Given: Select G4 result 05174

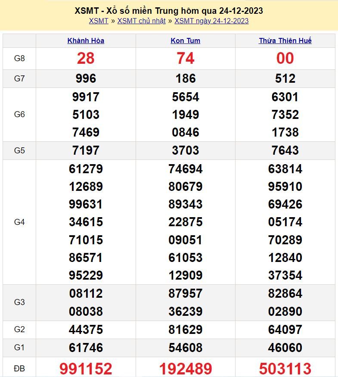Looking at the screenshot, I should [285, 222].
